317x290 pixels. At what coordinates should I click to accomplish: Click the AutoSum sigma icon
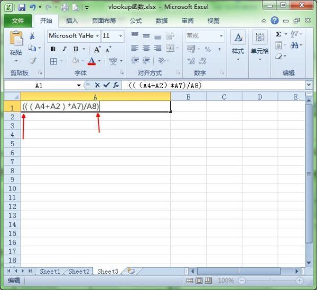click(278, 34)
